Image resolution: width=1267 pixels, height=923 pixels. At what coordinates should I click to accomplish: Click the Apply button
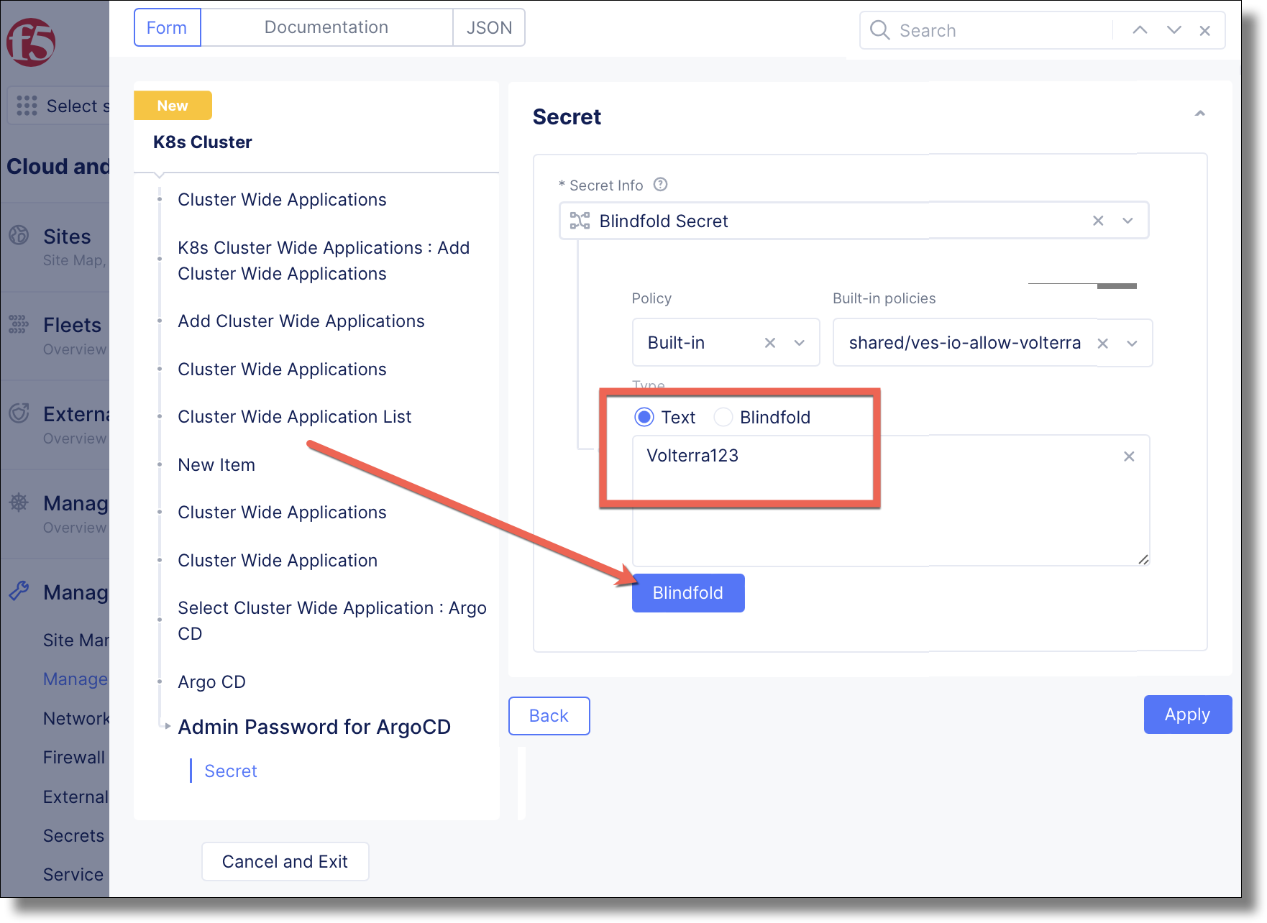point(1188,715)
